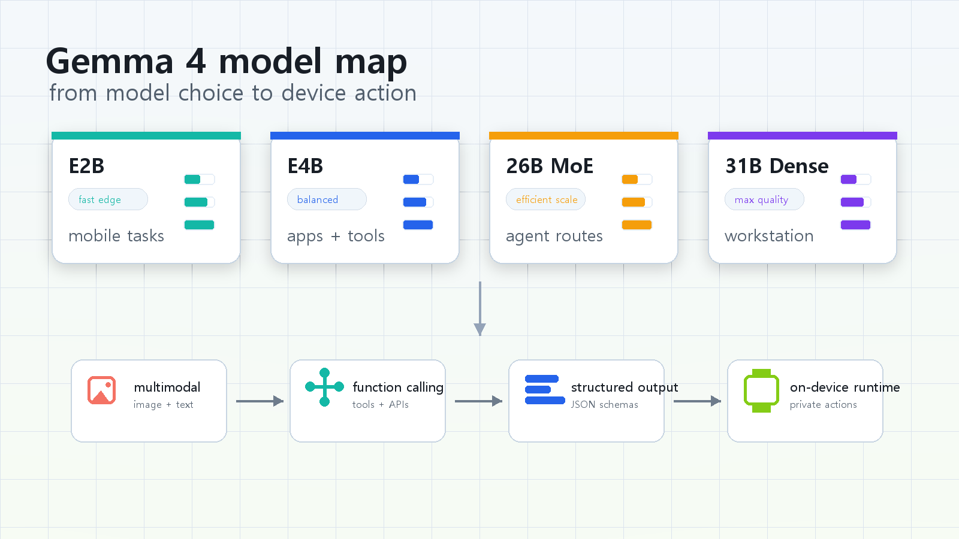The image size is (959, 539).
Task: Click the "tools + APIs" caption
Action: pyautogui.click(x=381, y=405)
